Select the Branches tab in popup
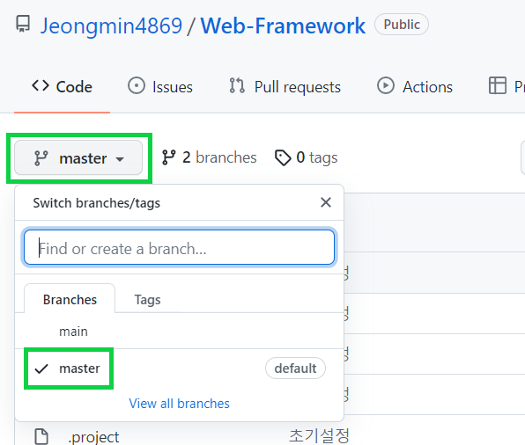525x445 pixels. [70, 300]
